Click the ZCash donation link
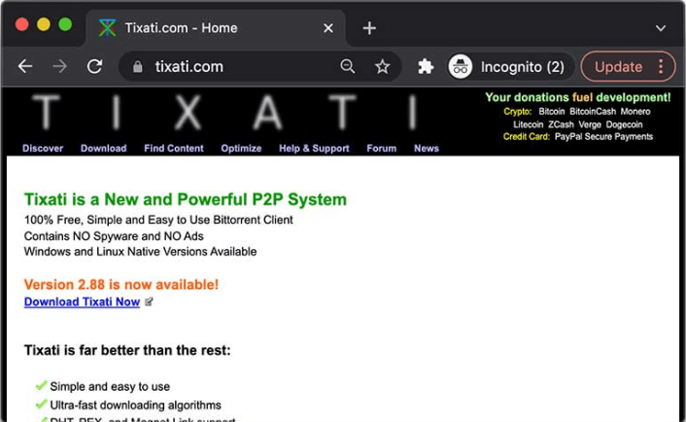 561,124
